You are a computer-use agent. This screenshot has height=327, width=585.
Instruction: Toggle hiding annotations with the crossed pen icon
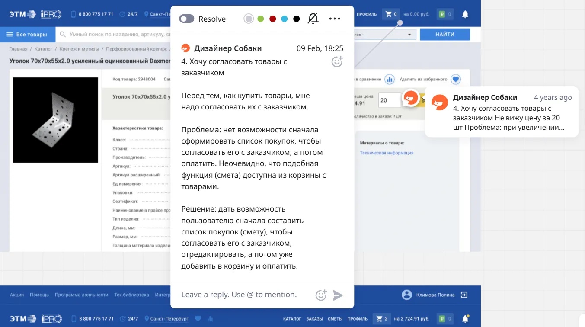tap(313, 19)
